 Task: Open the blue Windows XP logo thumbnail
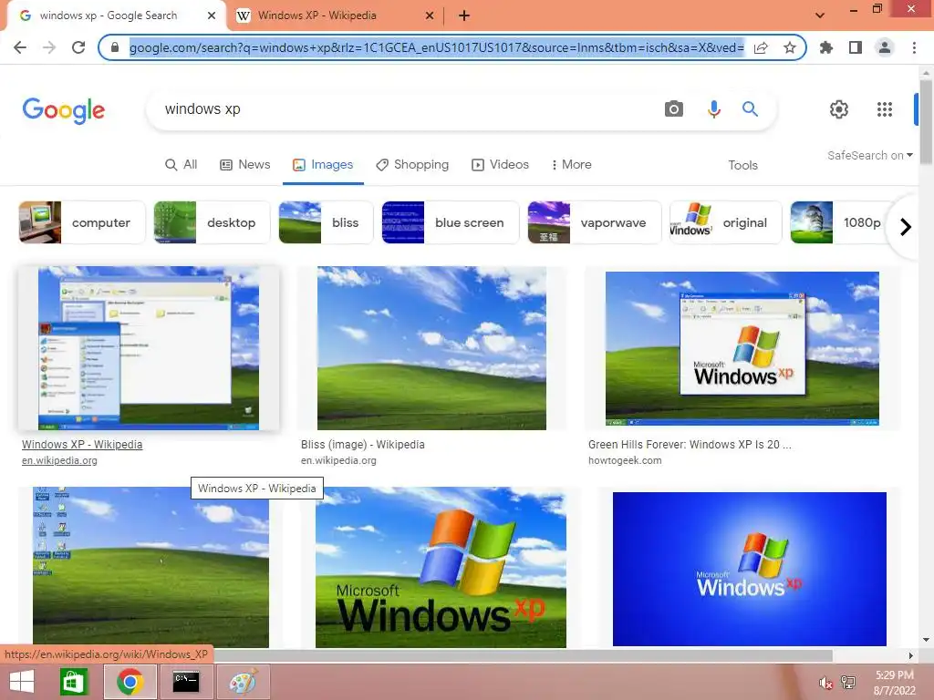pos(750,569)
